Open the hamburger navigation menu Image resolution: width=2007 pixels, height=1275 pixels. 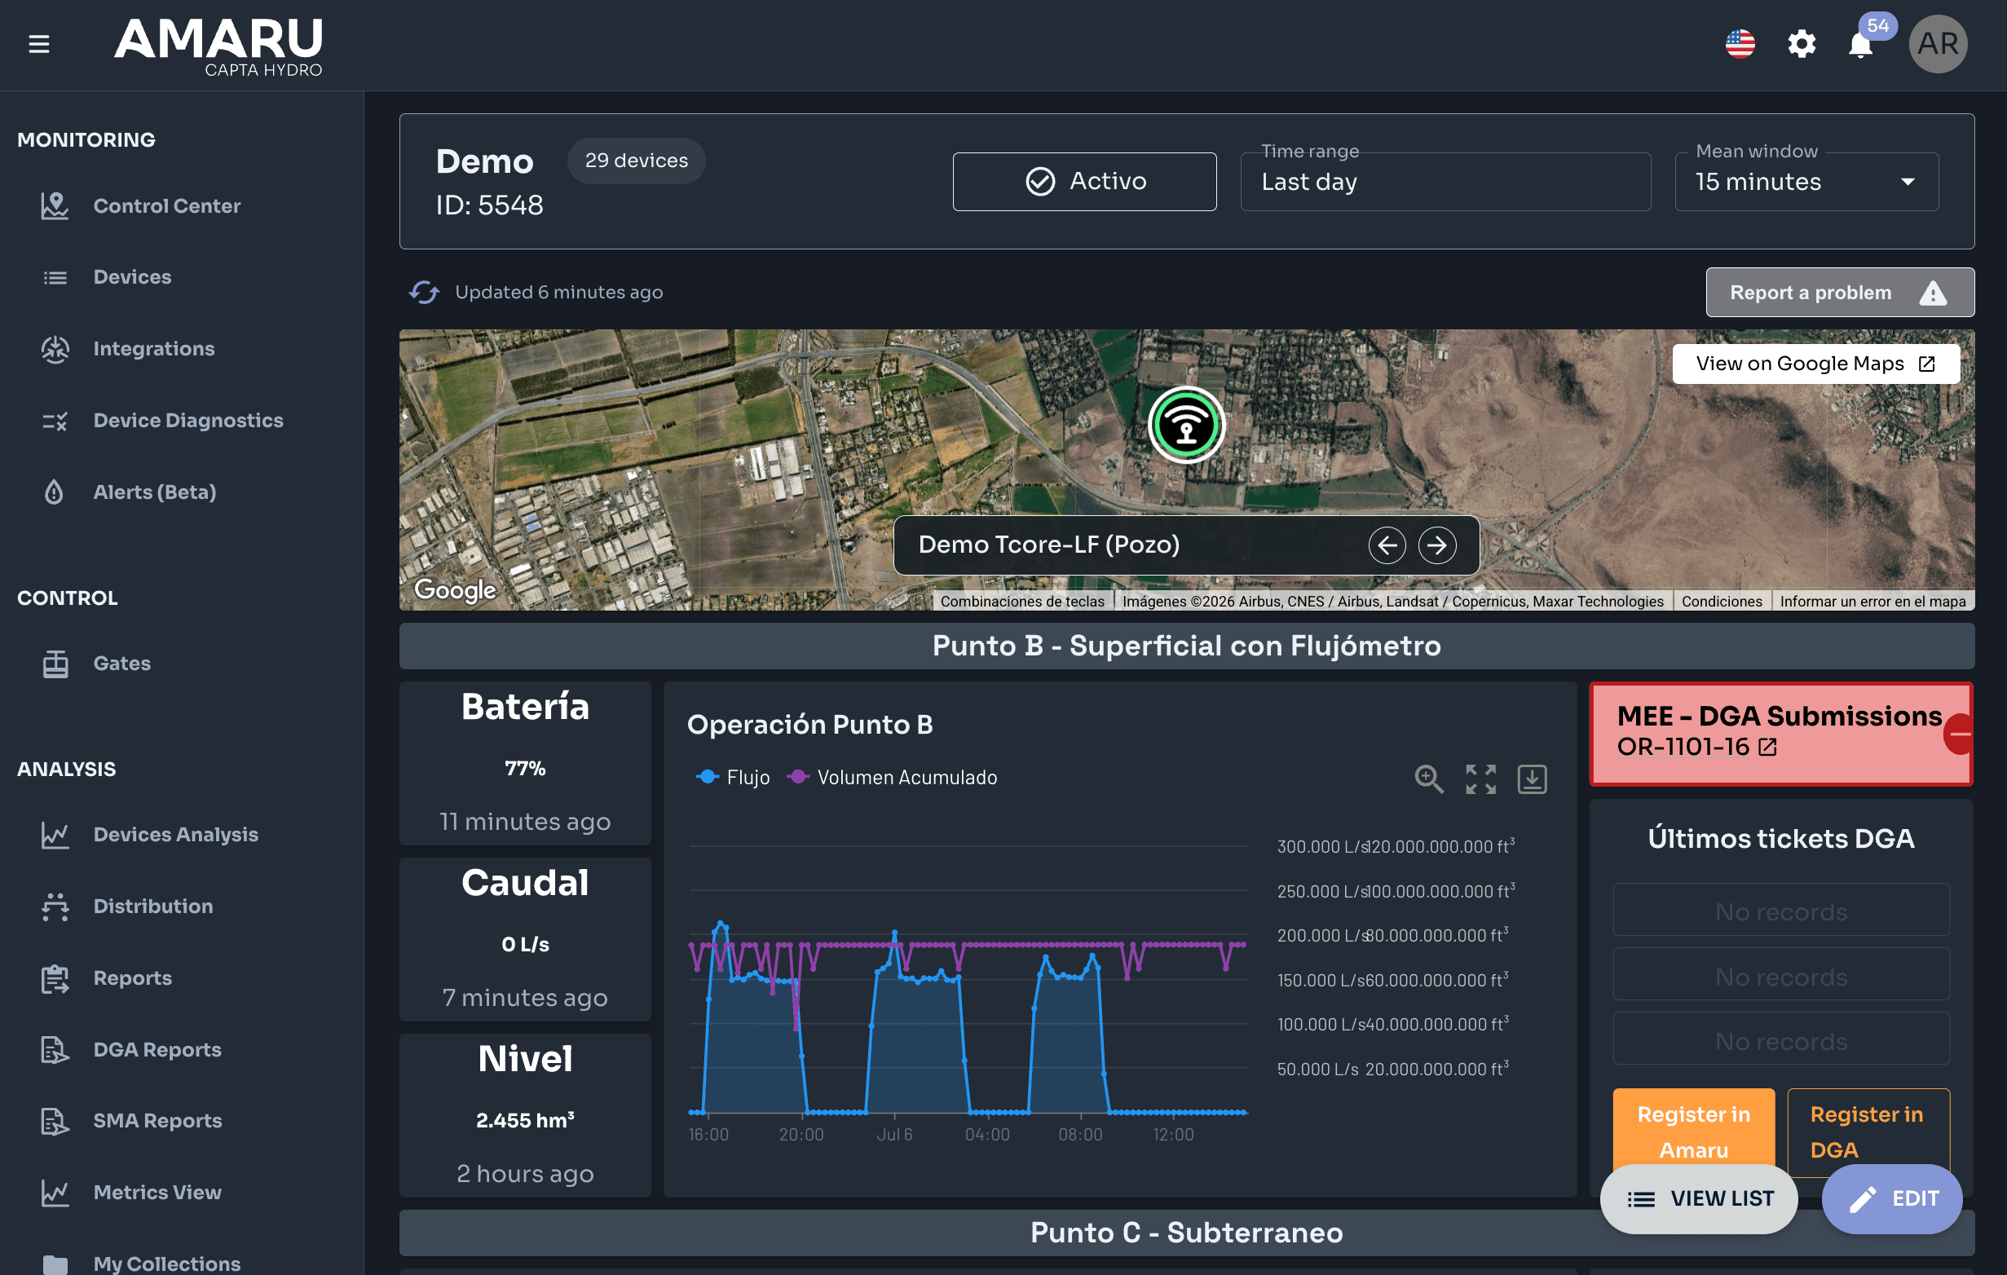pyautogui.click(x=39, y=43)
